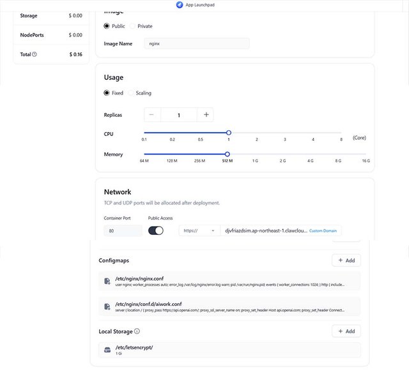Select the Private image radio option
Image resolution: width=409 pixels, height=371 pixels.
click(x=132, y=26)
